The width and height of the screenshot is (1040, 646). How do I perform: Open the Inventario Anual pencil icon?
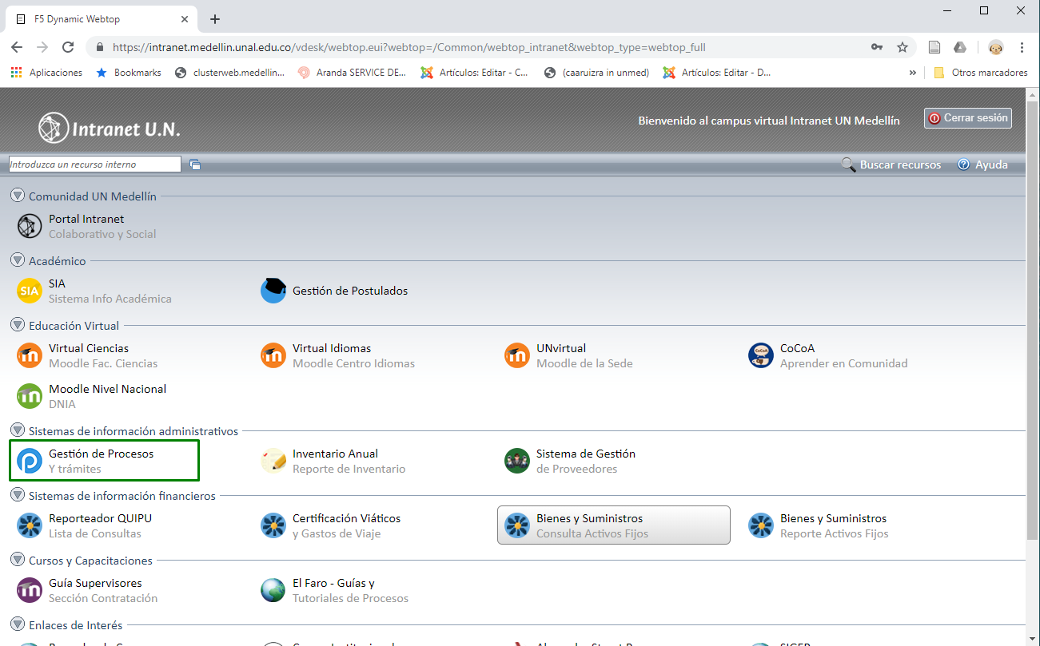click(273, 462)
